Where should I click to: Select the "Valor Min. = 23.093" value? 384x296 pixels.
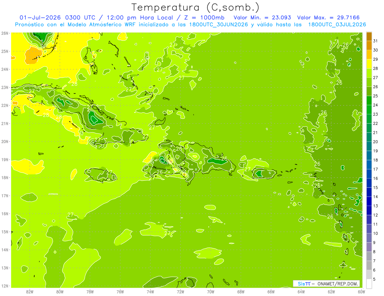click(263, 18)
